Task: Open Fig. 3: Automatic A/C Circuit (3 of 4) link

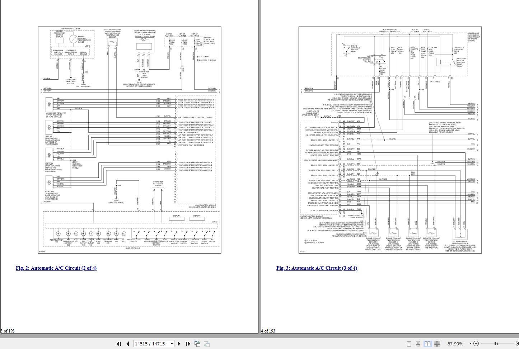Action: [317, 268]
